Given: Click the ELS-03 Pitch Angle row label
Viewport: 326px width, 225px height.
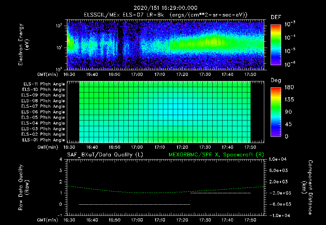Looking at the screenshot, I should click(x=43, y=129).
